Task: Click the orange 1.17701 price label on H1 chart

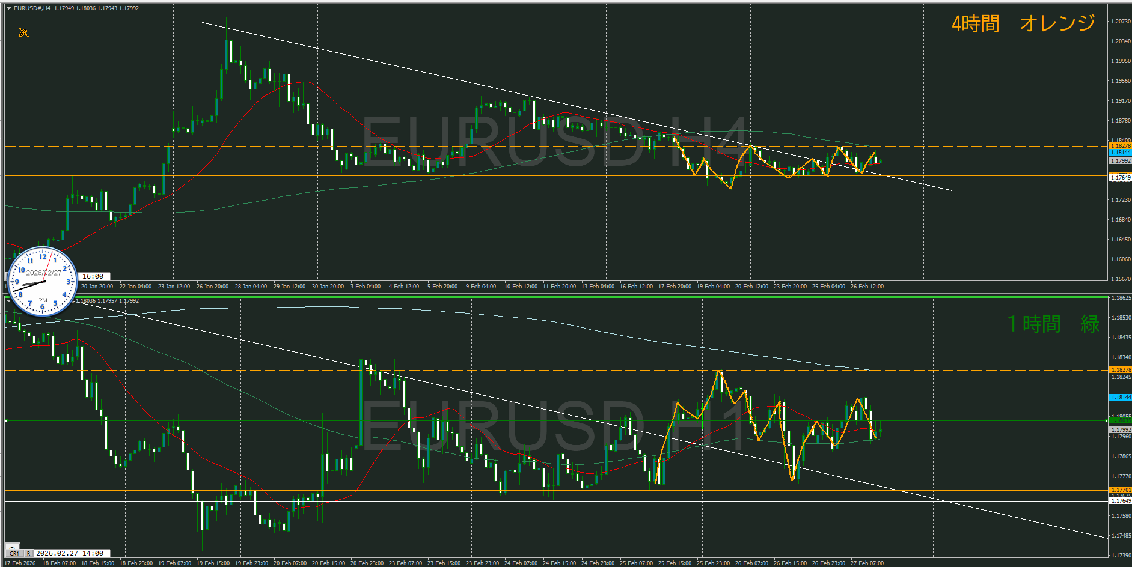Action: (x=1120, y=490)
